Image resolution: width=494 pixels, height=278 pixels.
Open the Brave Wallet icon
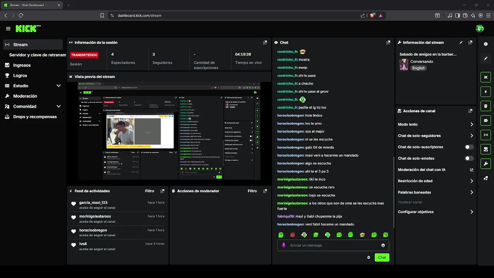click(465, 15)
